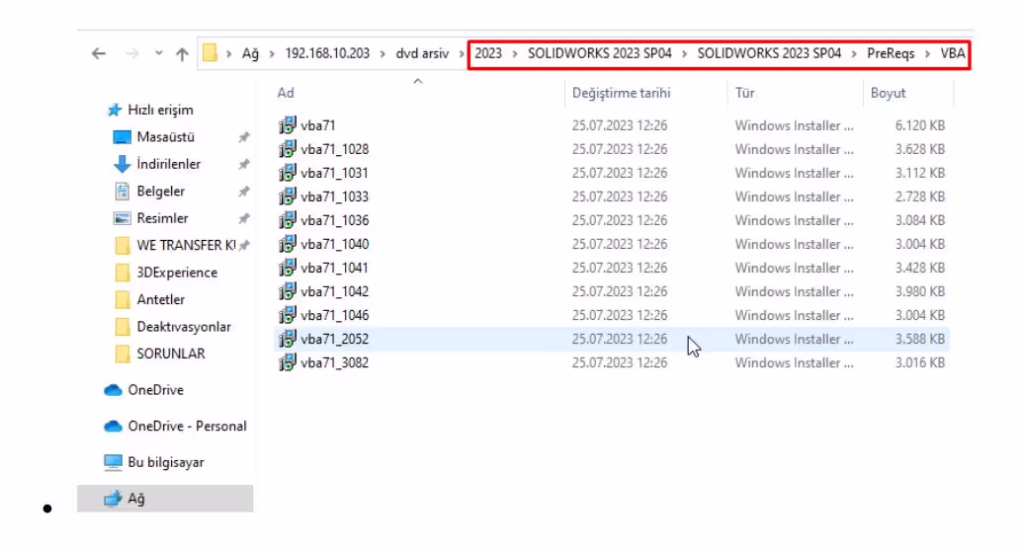This screenshot has height=552, width=1020.
Task: Expand the chevron after 192.168.10.203 breadcrumb
Action: (382, 54)
